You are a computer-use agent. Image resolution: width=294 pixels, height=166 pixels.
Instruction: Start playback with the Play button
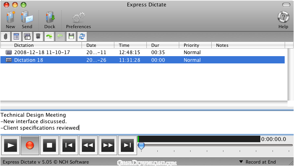coord(11,145)
